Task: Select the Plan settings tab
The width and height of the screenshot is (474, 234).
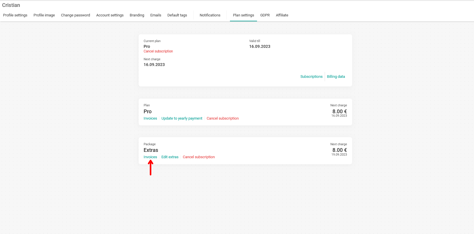Action: (243, 15)
